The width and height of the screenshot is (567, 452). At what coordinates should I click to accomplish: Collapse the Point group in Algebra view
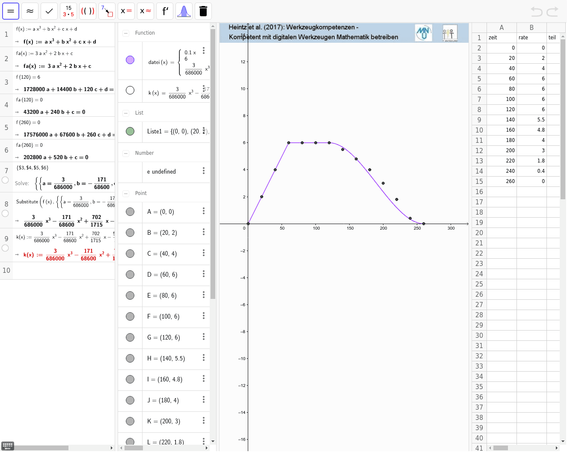click(126, 193)
